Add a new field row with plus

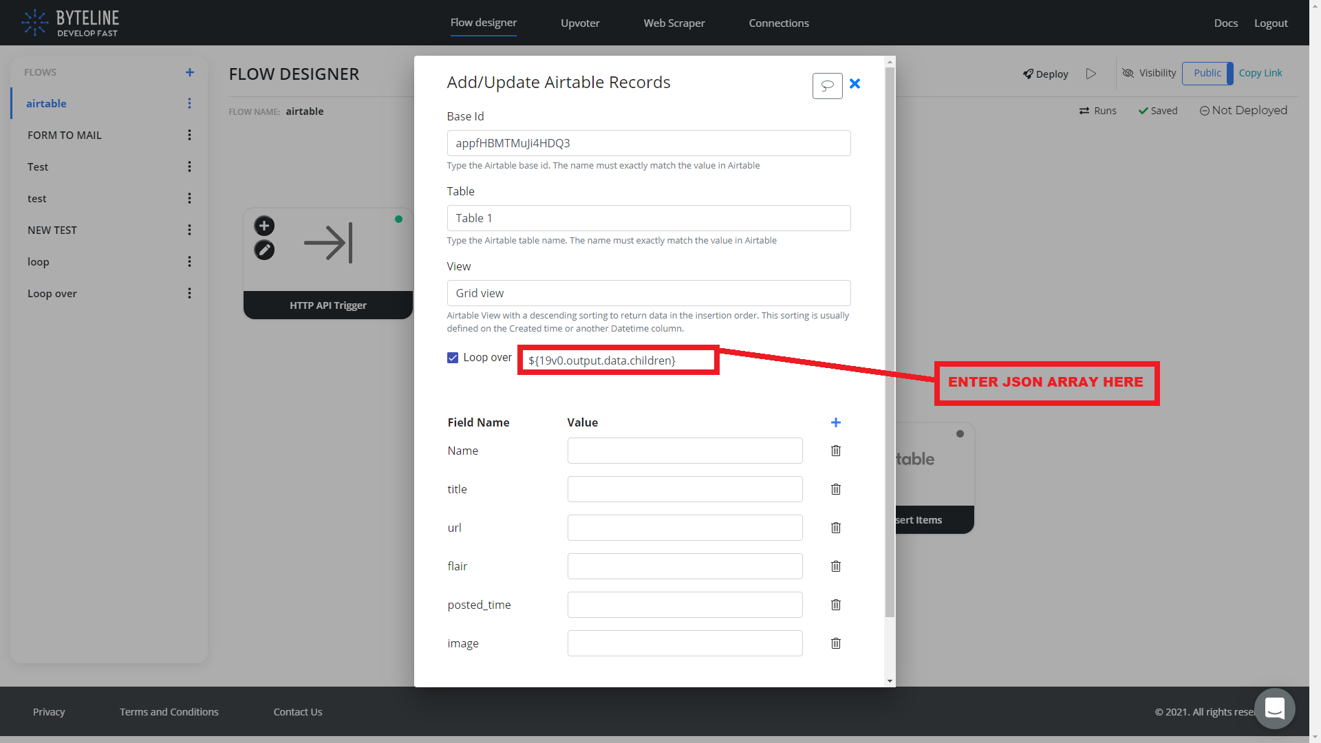pos(836,422)
